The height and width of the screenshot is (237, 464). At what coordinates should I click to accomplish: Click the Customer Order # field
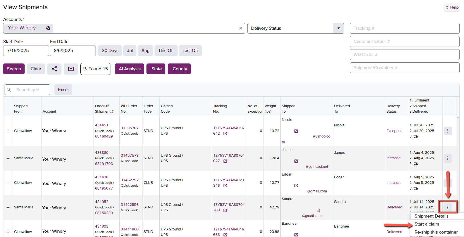404,41
